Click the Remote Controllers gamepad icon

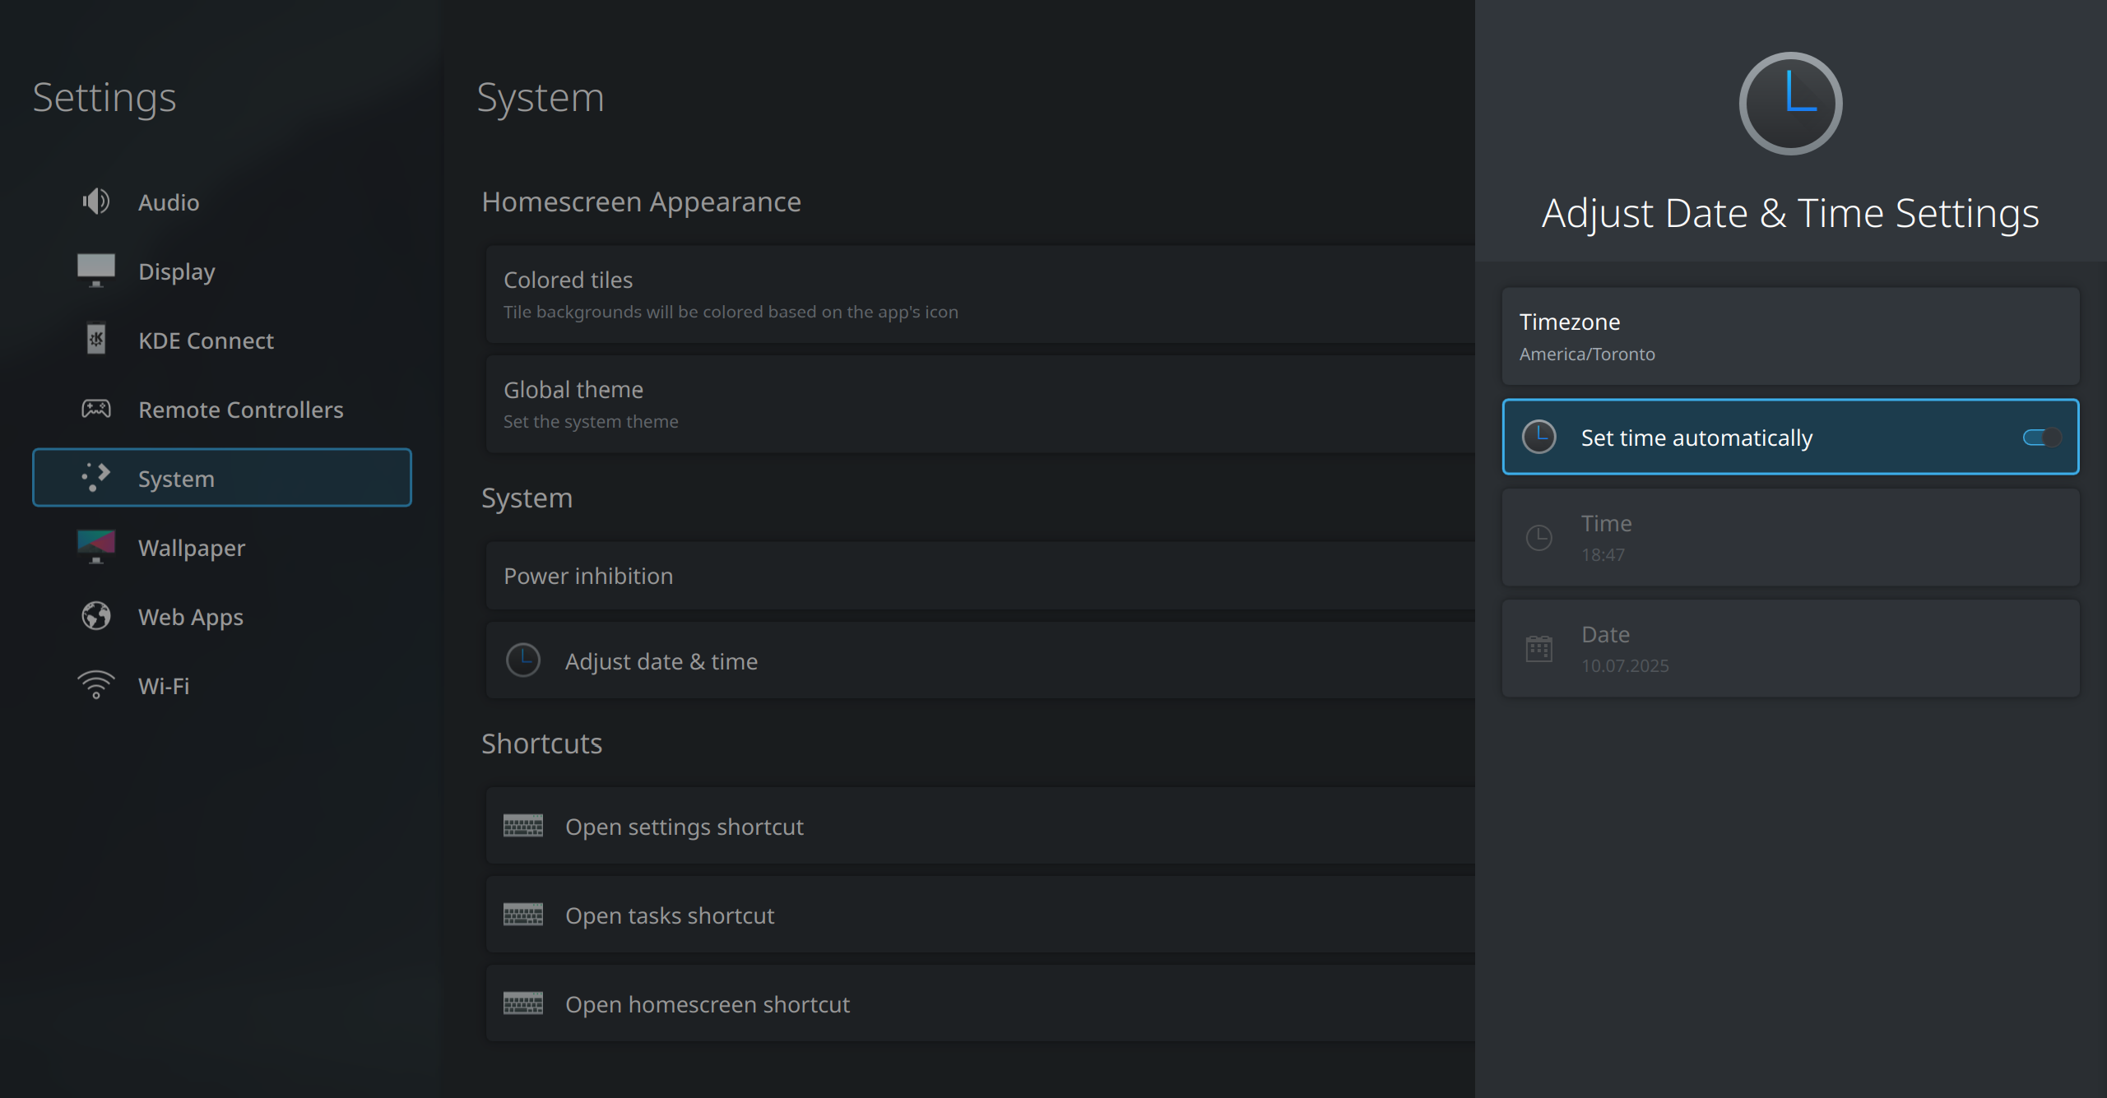96,409
